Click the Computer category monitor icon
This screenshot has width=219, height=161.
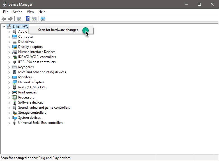(15, 37)
